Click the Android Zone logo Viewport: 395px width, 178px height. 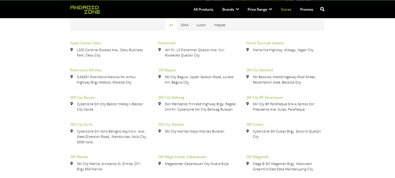pyautogui.click(x=85, y=9)
